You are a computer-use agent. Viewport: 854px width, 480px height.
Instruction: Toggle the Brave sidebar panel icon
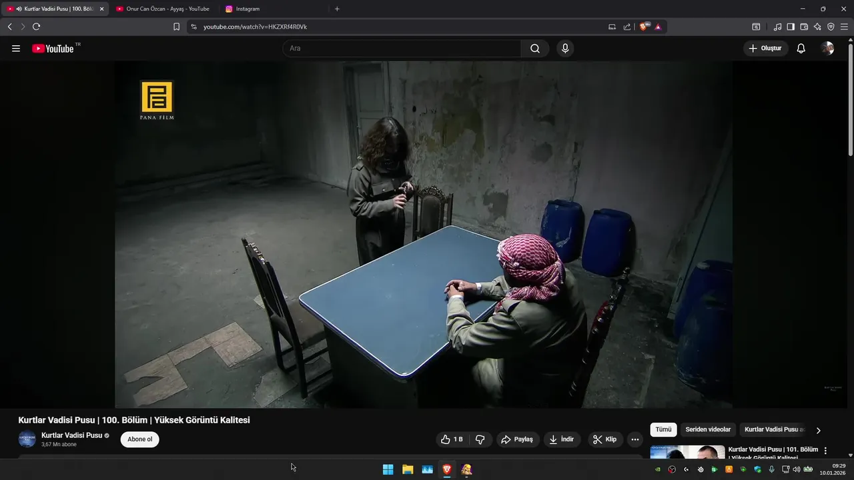tap(791, 27)
